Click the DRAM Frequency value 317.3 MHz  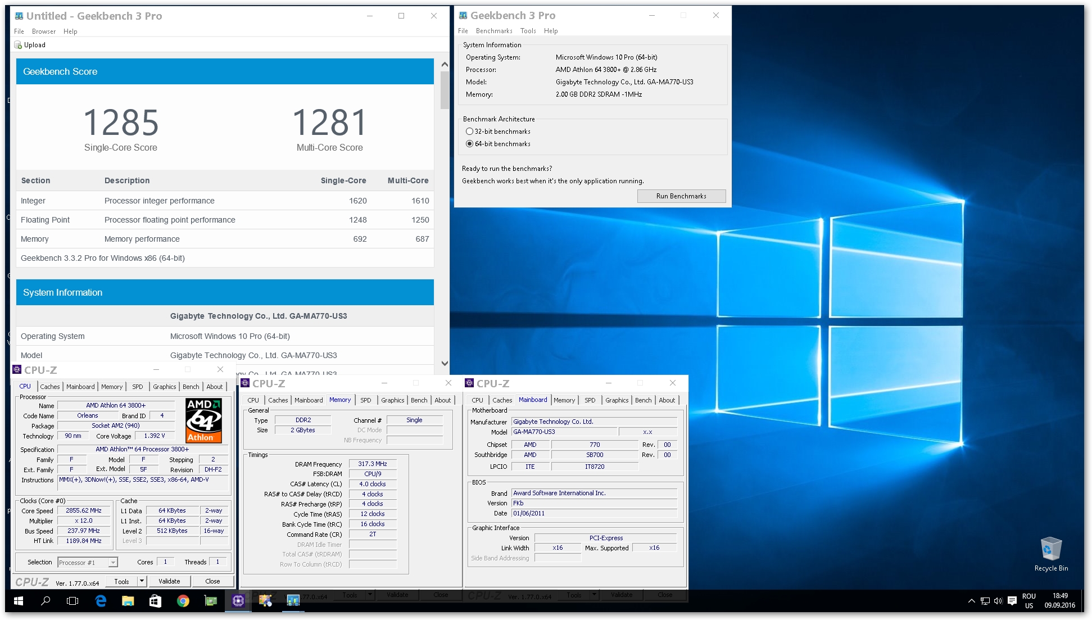373,464
